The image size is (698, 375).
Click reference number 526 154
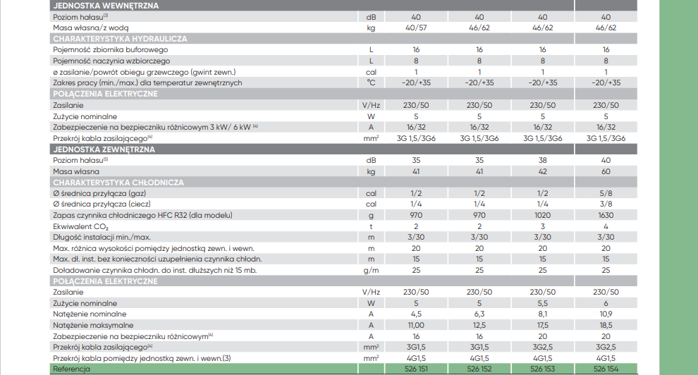[x=606, y=369]
